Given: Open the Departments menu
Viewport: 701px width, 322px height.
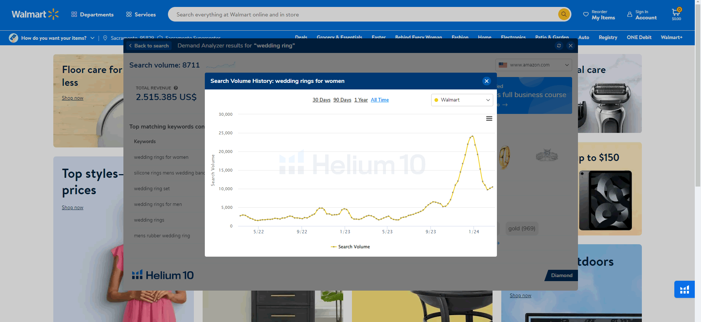Looking at the screenshot, I should [92, 15].
